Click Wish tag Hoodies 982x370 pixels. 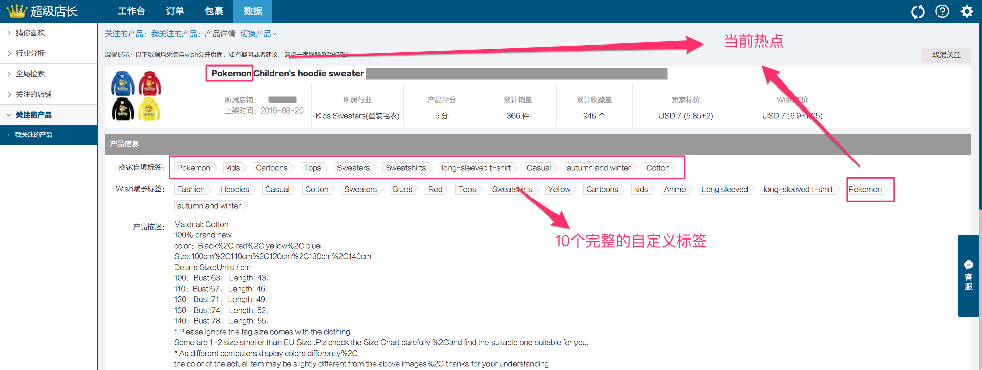(236, 189)
